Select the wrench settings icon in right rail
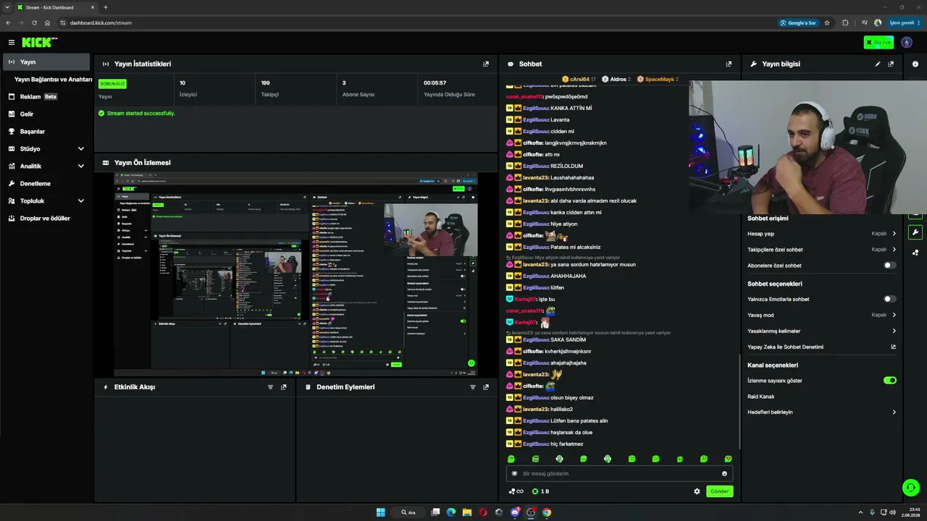Viewport: 927px width, 521px height. pyautogui.click(x=915, y=232)
